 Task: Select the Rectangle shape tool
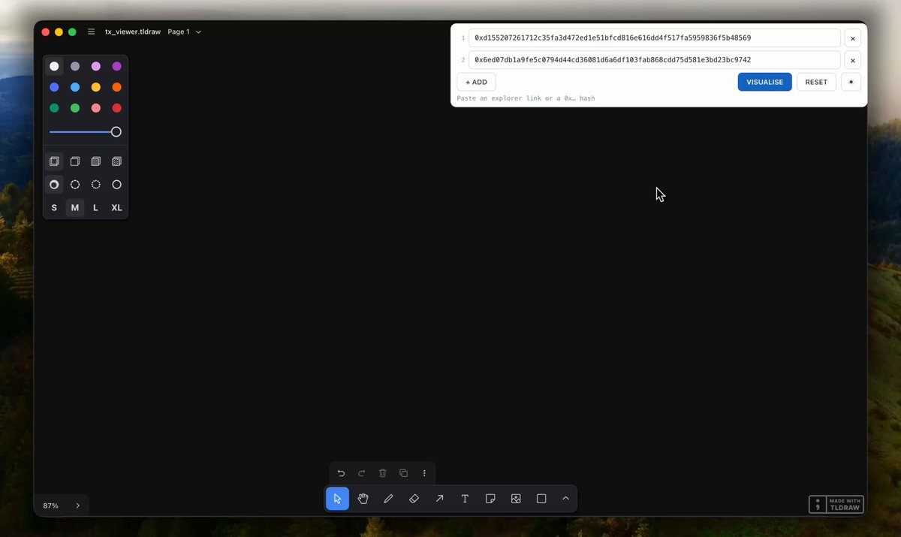point(541,499)
